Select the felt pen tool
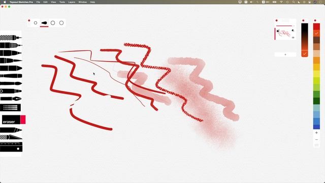The height and width of the screenshot is (183, 325). click(x=11, y=53)
